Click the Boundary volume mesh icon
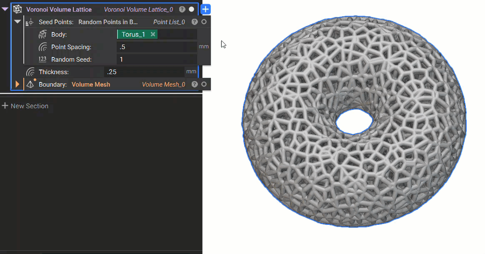 (x=30, y=85)
